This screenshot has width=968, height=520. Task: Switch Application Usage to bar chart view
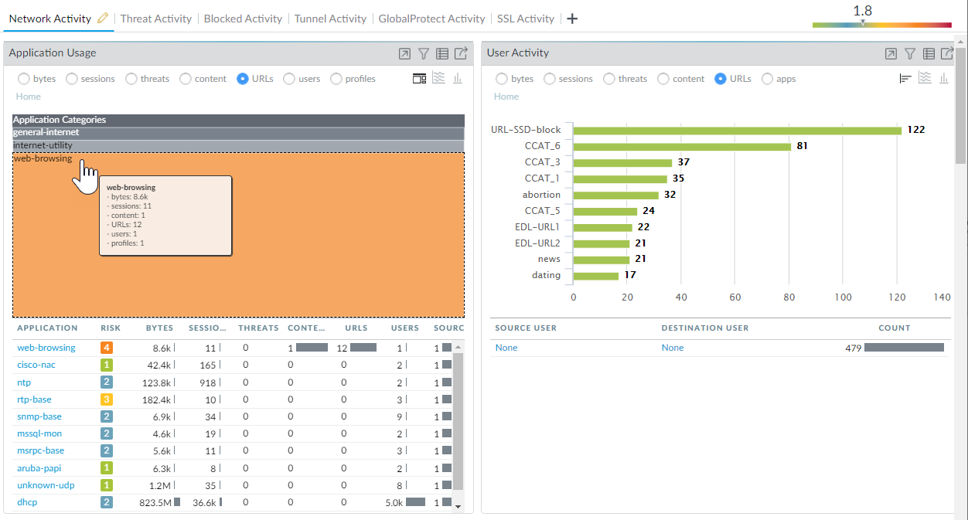[x=458, y=79]
